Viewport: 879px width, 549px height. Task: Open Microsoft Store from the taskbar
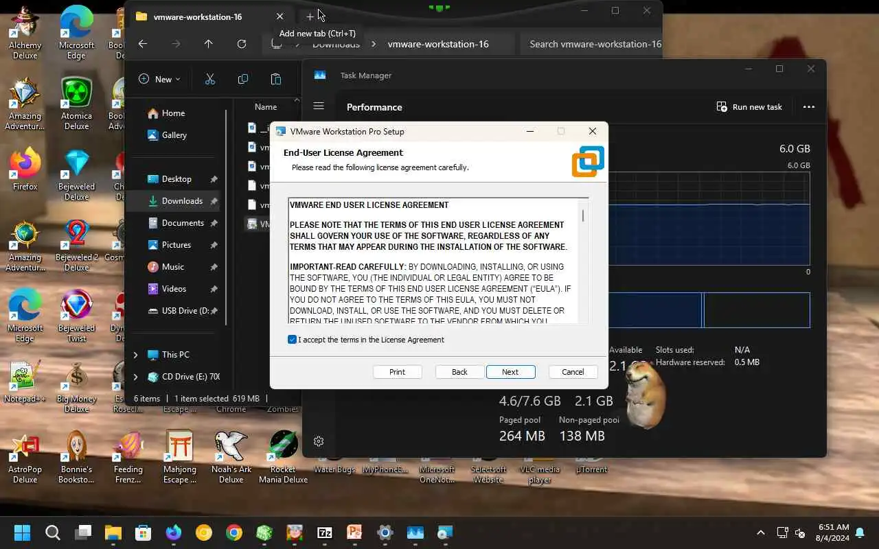tap(143, 533)
